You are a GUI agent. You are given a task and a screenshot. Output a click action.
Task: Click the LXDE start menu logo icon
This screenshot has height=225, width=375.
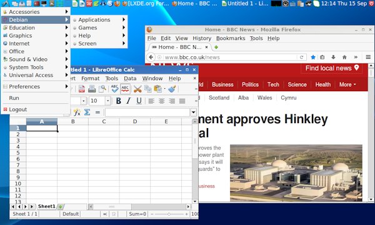point(5,3)
